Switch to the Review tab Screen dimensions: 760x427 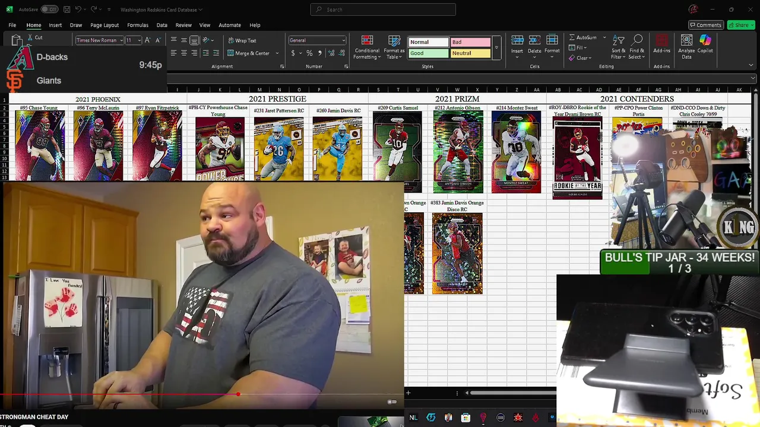point(183,25)
